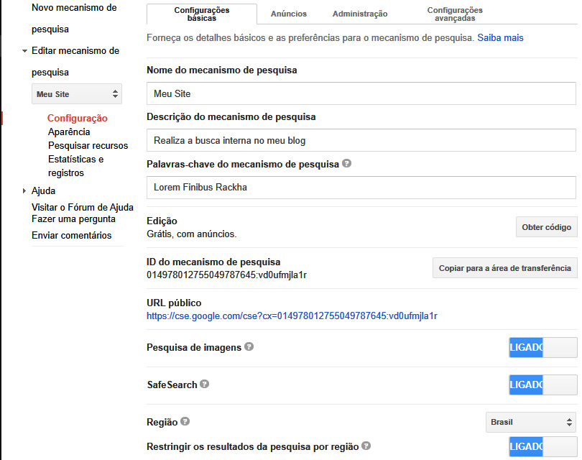
Task: Click the Palavras-chave input field
Action: coord(361,188)
